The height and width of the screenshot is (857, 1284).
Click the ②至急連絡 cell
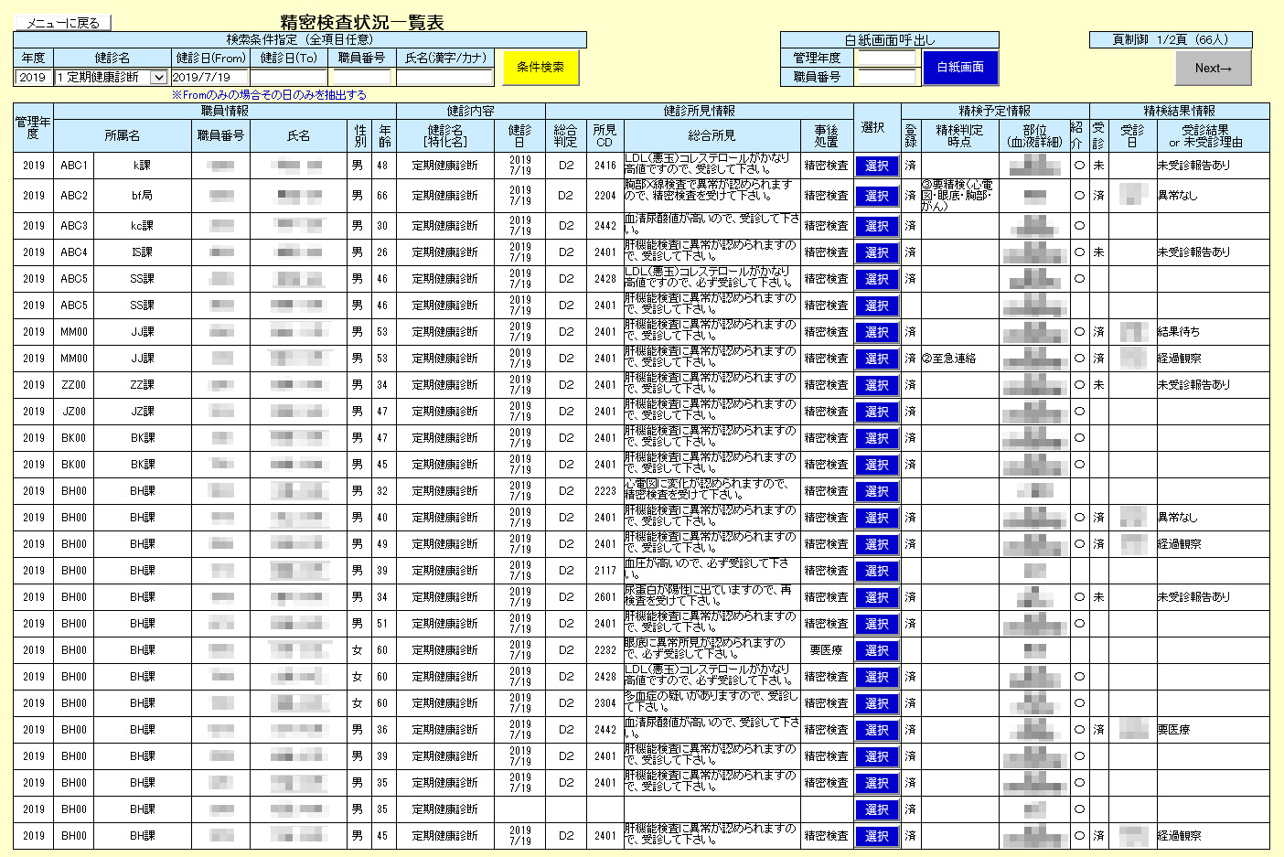tap(959, 359)
